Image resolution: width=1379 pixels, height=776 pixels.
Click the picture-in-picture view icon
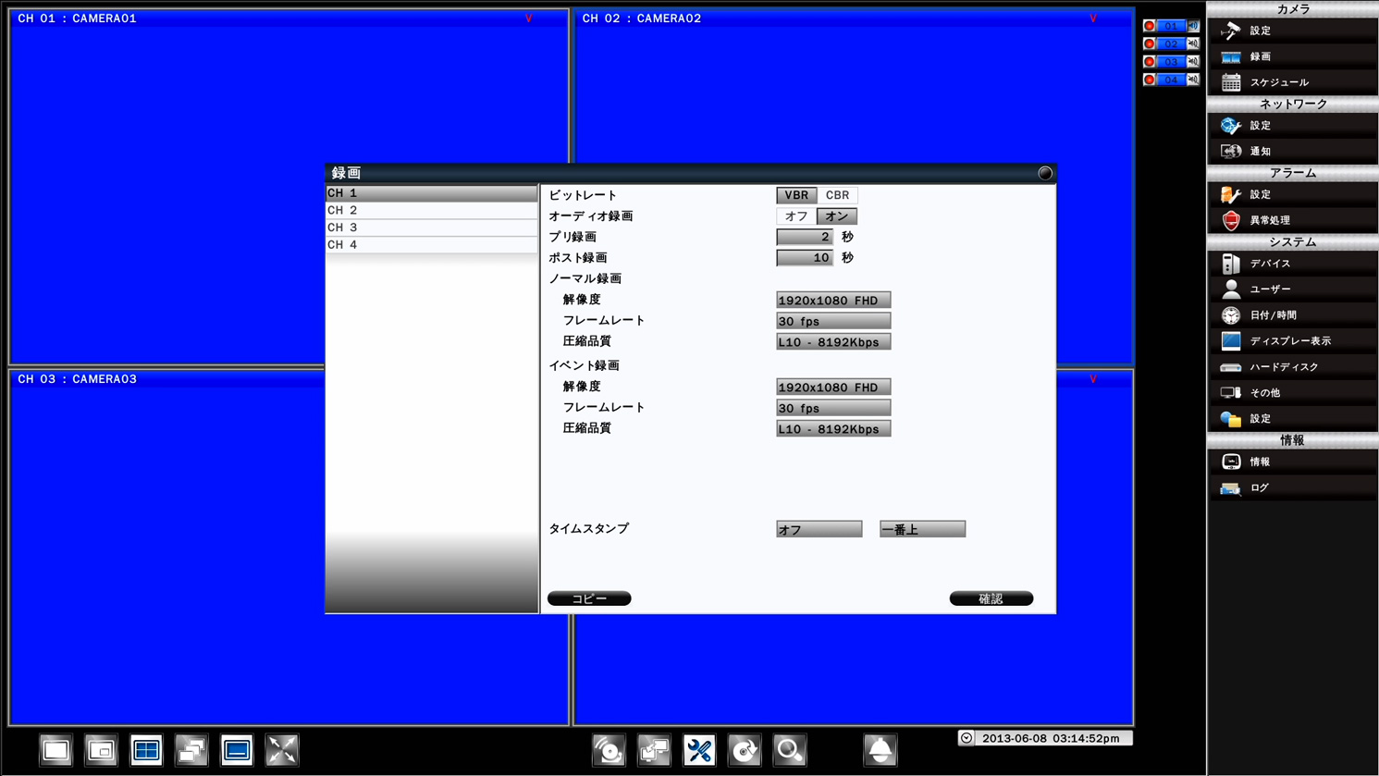coord(101,750)
